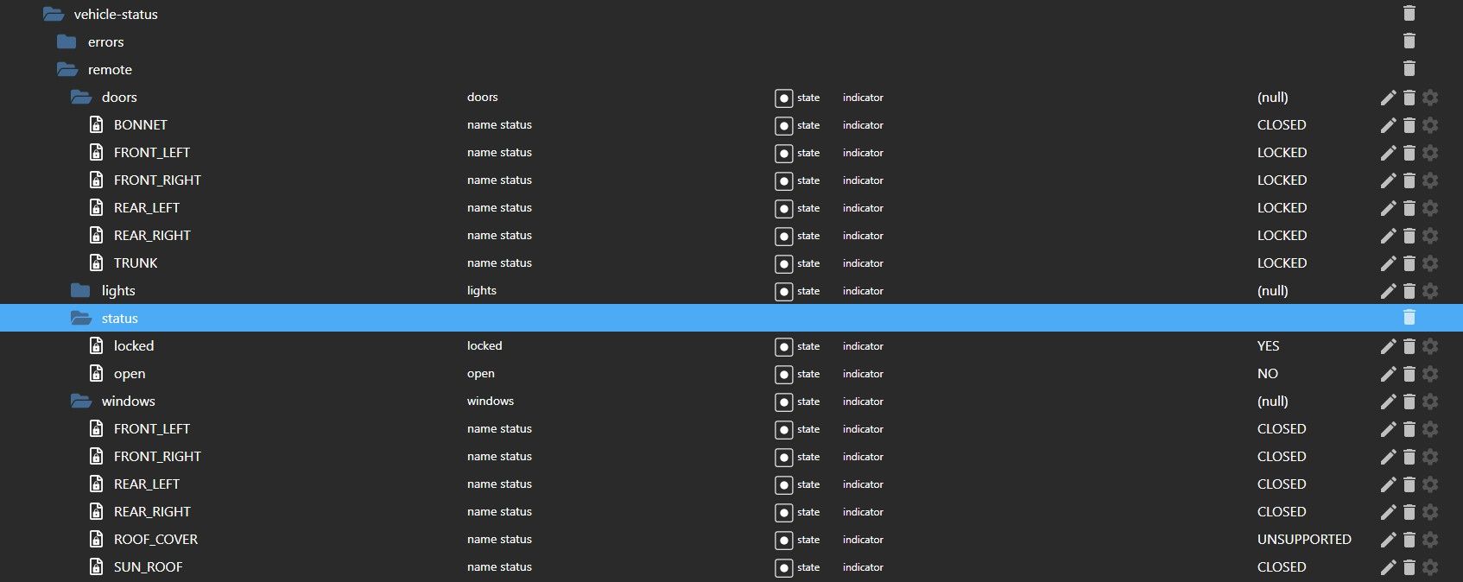
Task: Click the CLOSED value of BONNET
Action: coord(1282,124)
